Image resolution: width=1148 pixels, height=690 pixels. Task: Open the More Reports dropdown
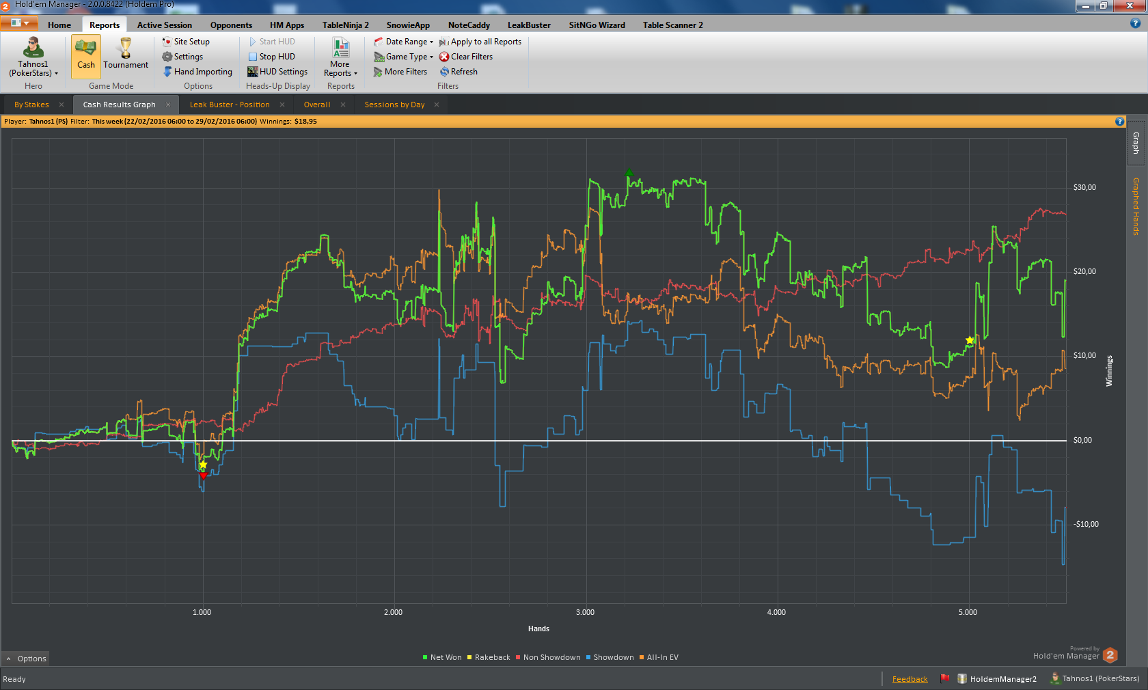click(340, 57)
